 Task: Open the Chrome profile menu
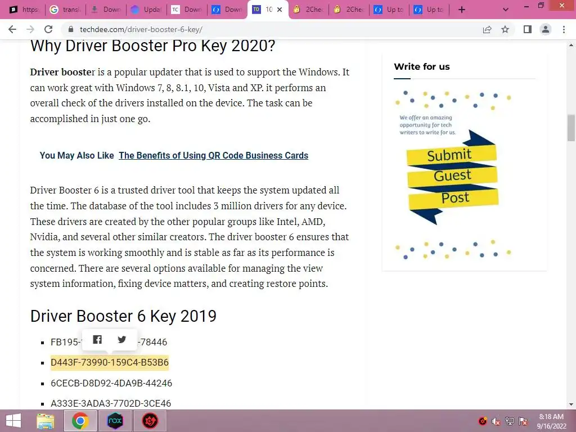coord(546,29)
